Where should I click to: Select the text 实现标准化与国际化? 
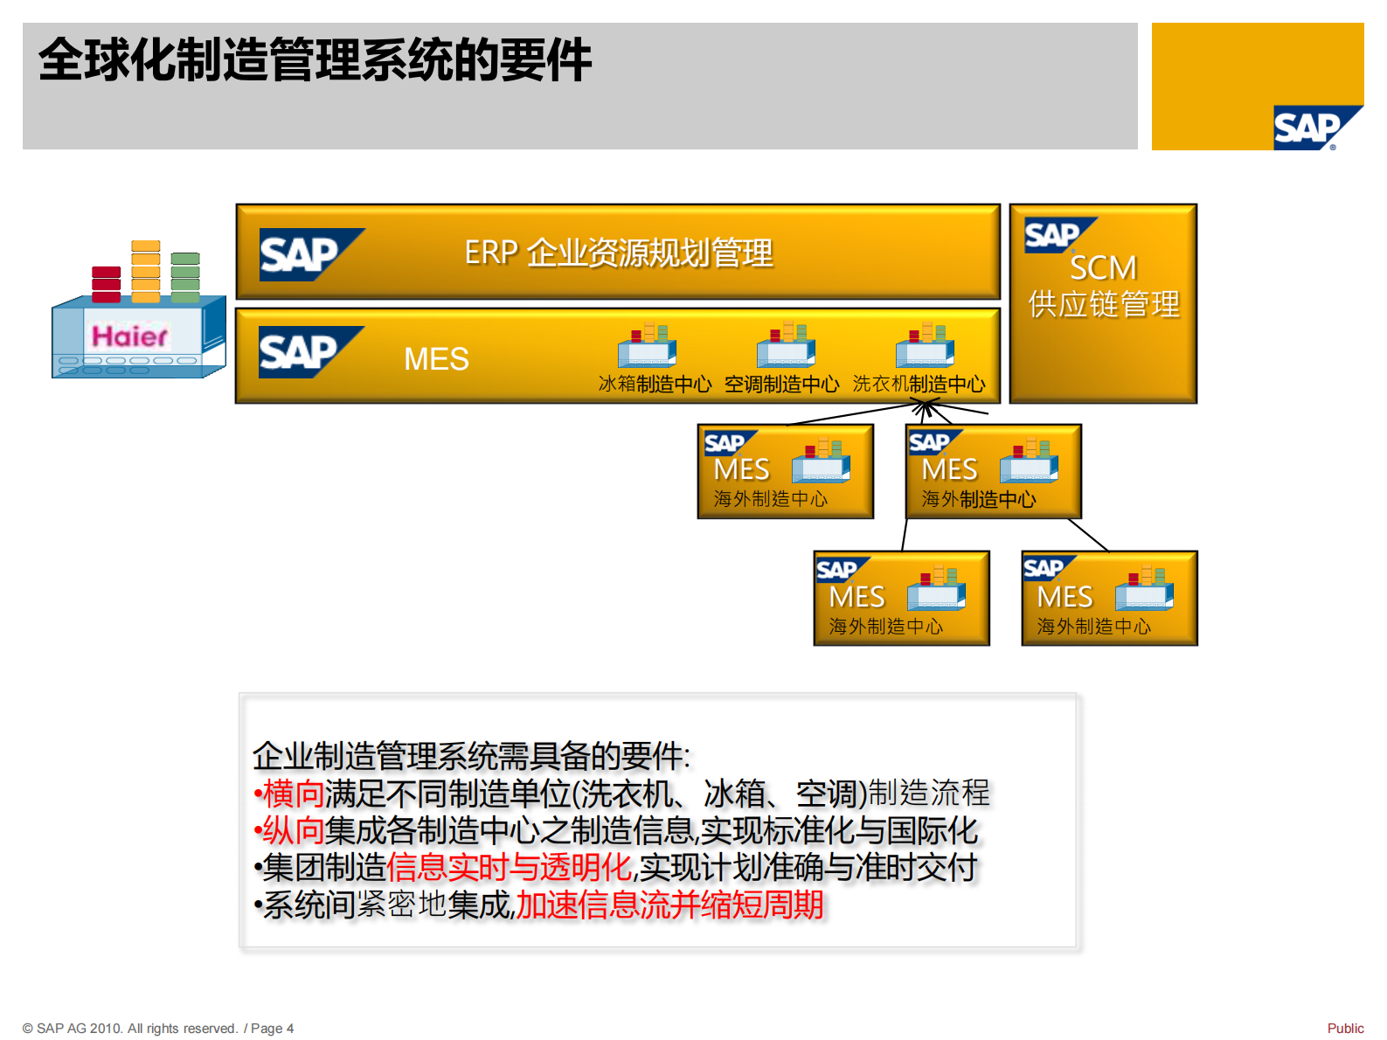pyautogui.click(x=839, y=830)
